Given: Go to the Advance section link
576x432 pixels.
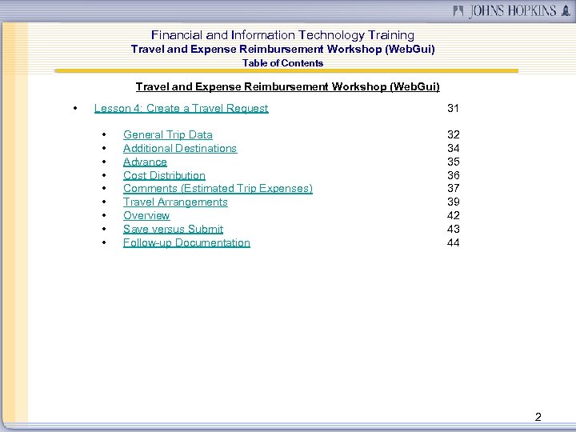Looking at the screenshot, I should (x=145, y=162).
